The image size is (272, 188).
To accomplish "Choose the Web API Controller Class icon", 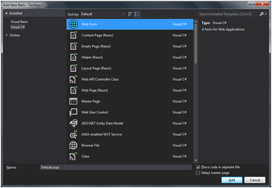I will tap(73, 79).
